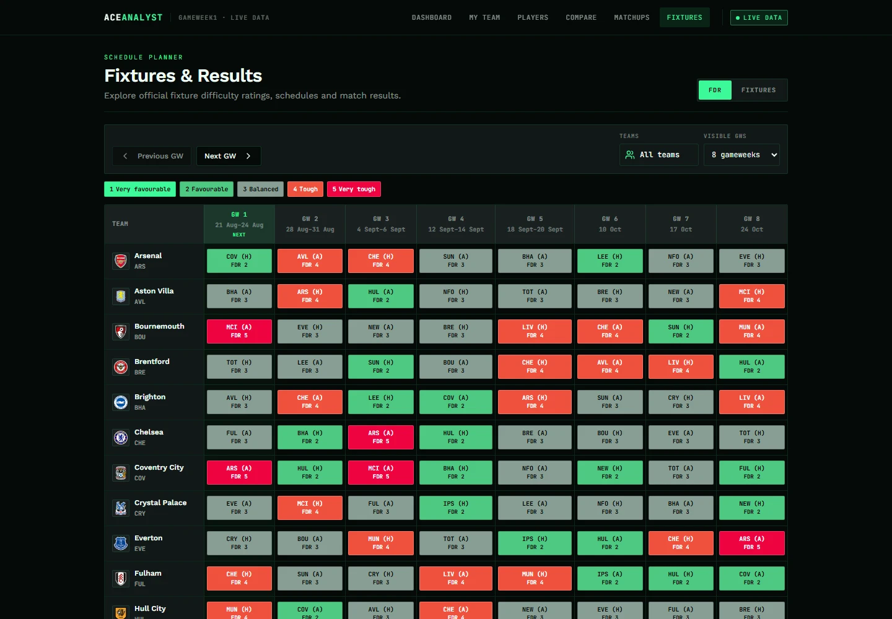Click Fulham's GW1 CHE (H) fixture cell
The width and height of the screenshot is (892, 619).
coord(239,578)
